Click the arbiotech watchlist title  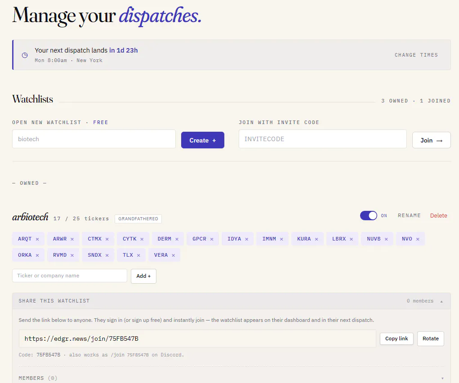30,217
